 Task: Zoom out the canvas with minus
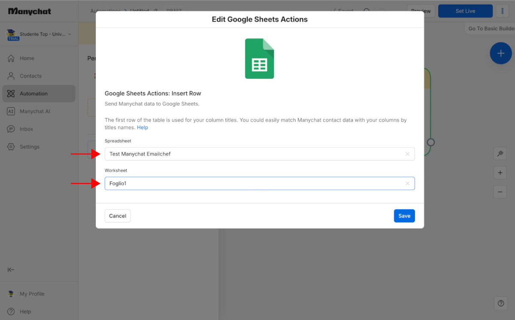(x=500, y=192)
